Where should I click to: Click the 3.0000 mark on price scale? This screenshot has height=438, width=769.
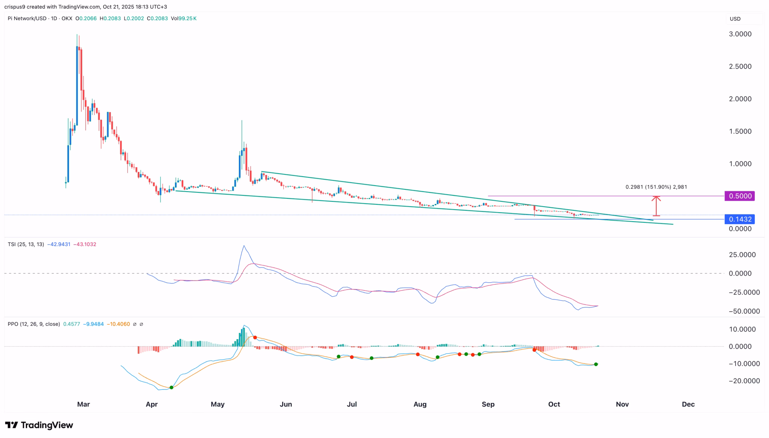coord(740,34)
